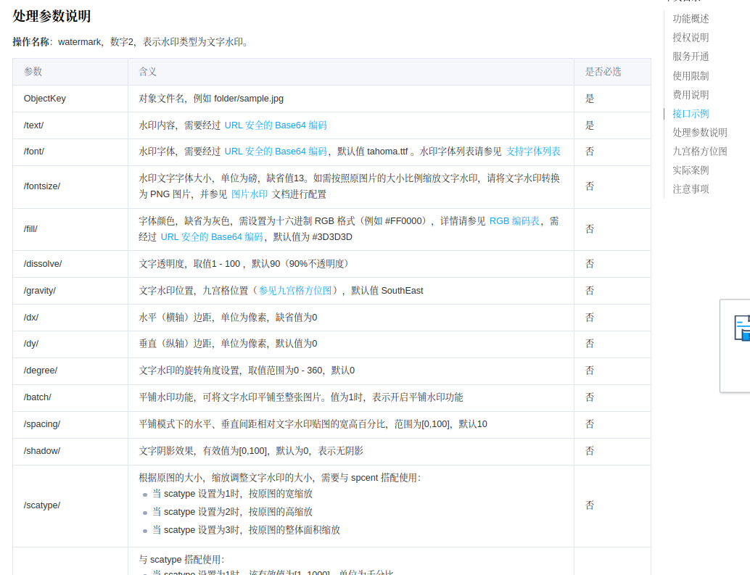Select the highlighted 接口示例 entry
The height and width of the screenshot is (575, 750).
coord(691,113)
